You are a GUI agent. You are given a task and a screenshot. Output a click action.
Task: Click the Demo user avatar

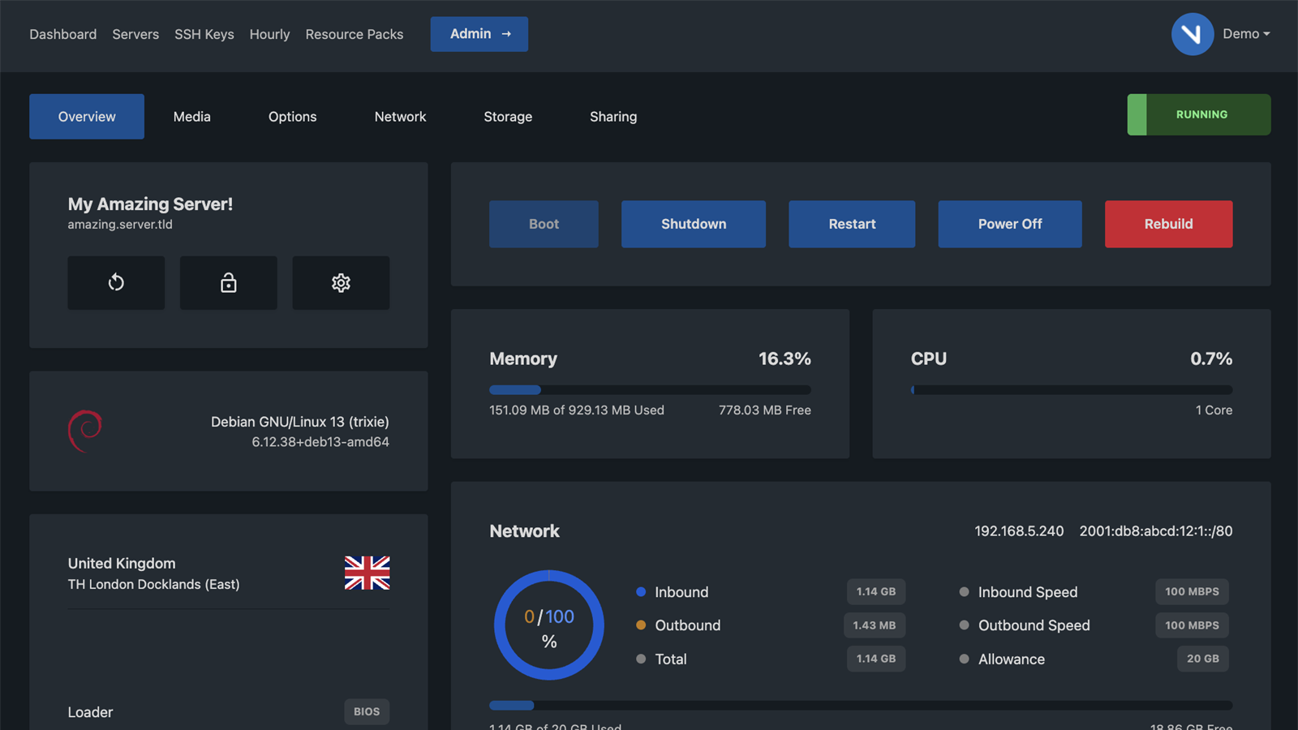(1192, 34)
